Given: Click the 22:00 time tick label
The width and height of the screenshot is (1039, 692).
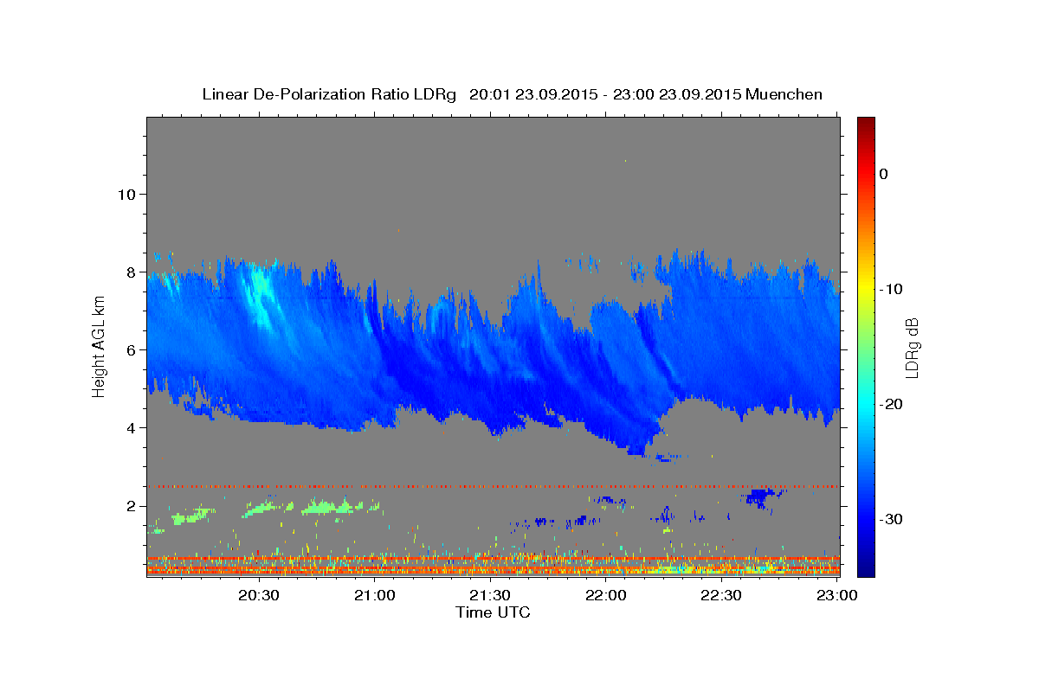Looking at the screenshot, I should tap(606, 595).
